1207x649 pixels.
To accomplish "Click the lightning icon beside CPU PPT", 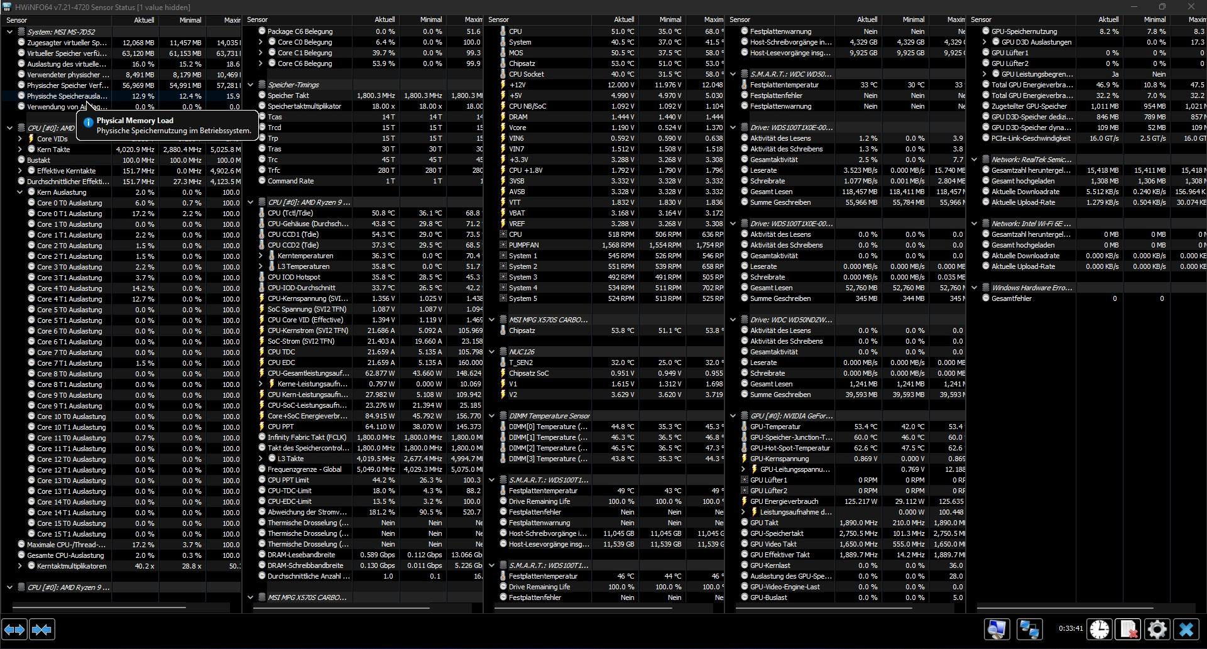I will pyautogui.click(x=262, y=427).
